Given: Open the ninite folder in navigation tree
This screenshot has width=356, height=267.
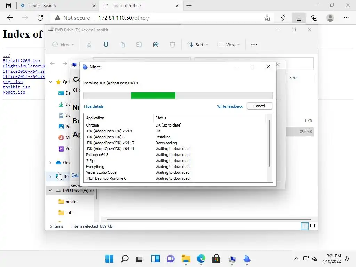Looking at the screenshot, I should pyautogui.click(x=71, y=202).
